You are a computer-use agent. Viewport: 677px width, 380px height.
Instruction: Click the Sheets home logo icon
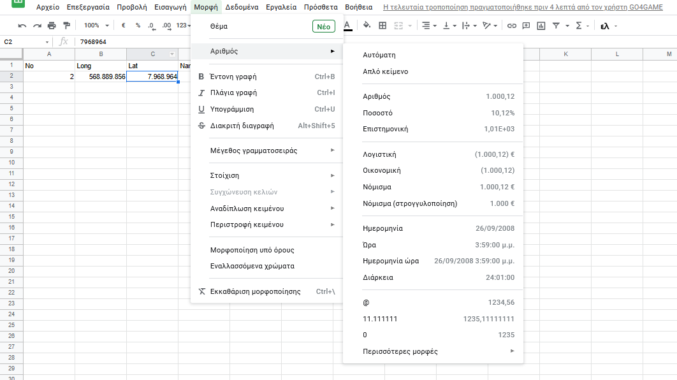point(18,3)
